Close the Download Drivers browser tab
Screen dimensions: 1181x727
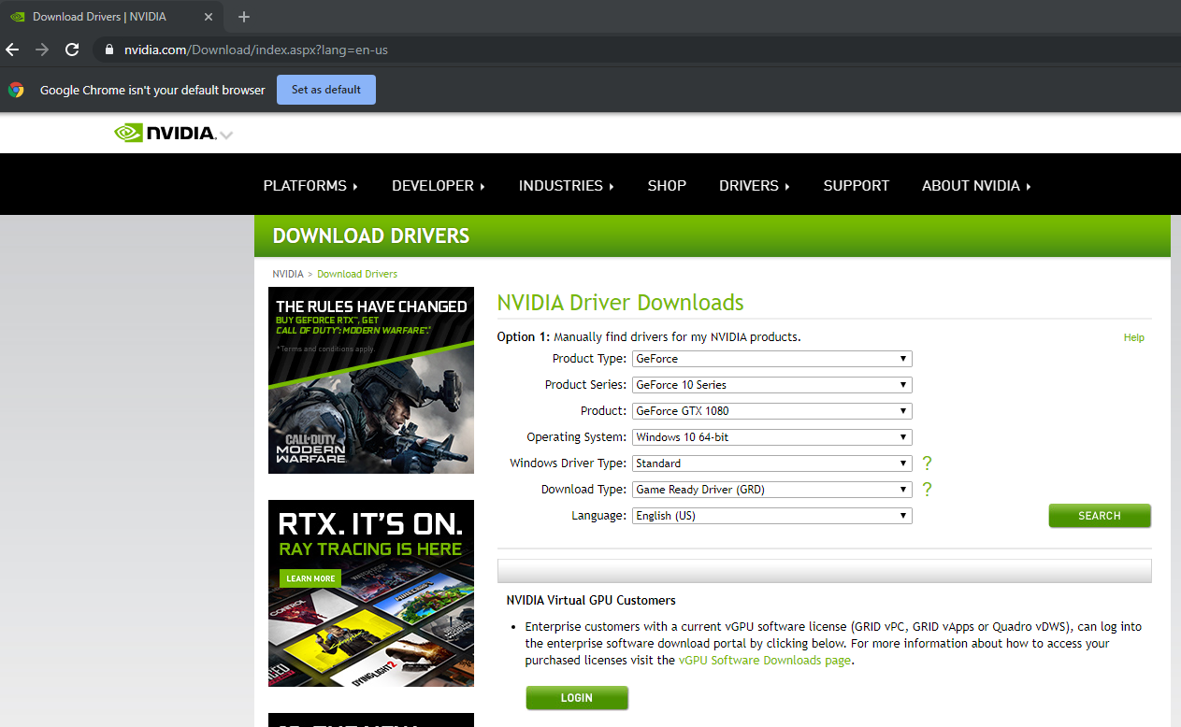point(208,17)
